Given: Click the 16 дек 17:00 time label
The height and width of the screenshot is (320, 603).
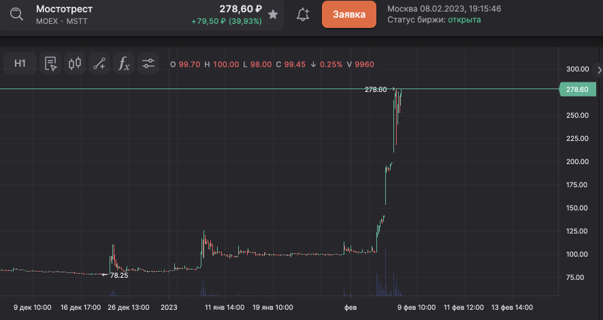Looking at the screenshot, I should (x=80, y=307).
